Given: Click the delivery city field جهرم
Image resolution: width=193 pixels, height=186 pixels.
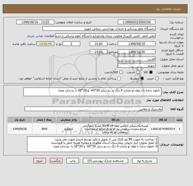Looking at the screenshot, I should tap(137, 66).
